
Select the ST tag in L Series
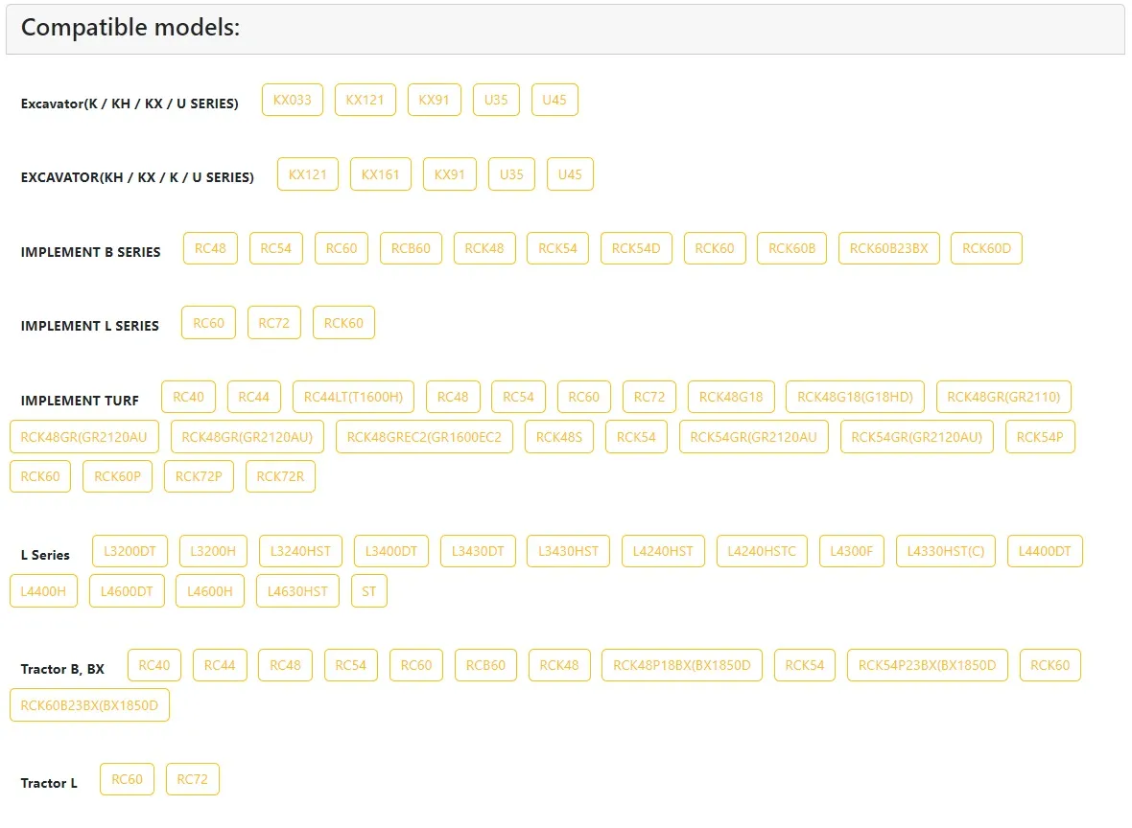(x=369, y=590)
